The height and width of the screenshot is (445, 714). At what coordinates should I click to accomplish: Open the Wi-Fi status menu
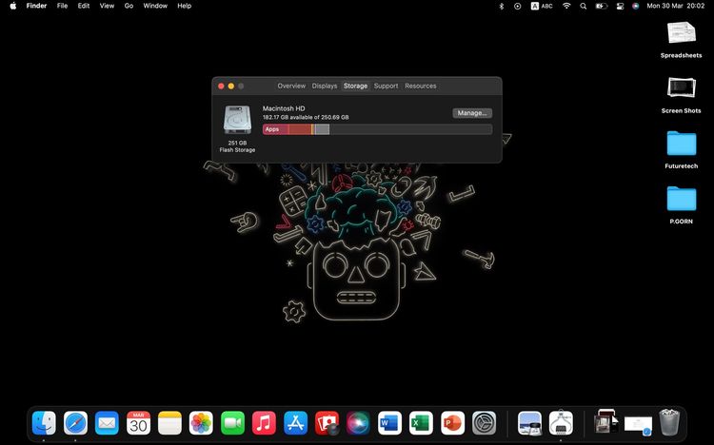[x=567, y=6]
